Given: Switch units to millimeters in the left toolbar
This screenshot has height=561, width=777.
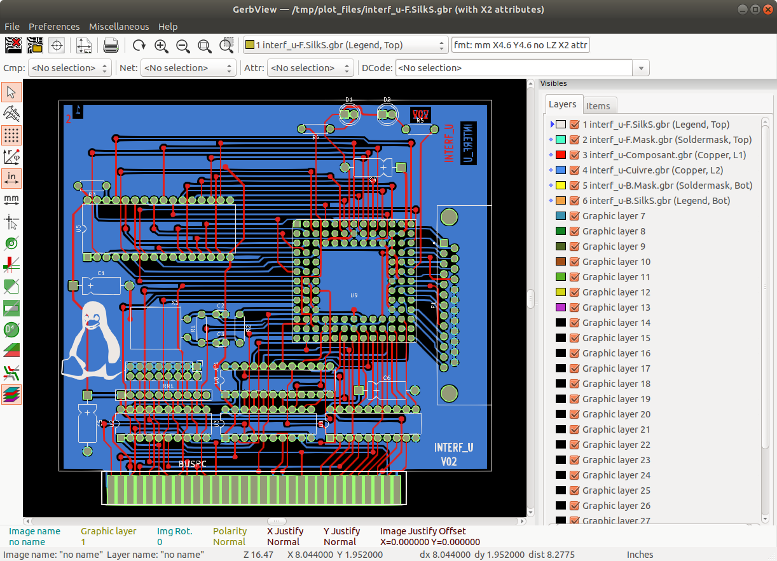Looking at the screenshot, I should pyautogui.click(x=11, y=199).
